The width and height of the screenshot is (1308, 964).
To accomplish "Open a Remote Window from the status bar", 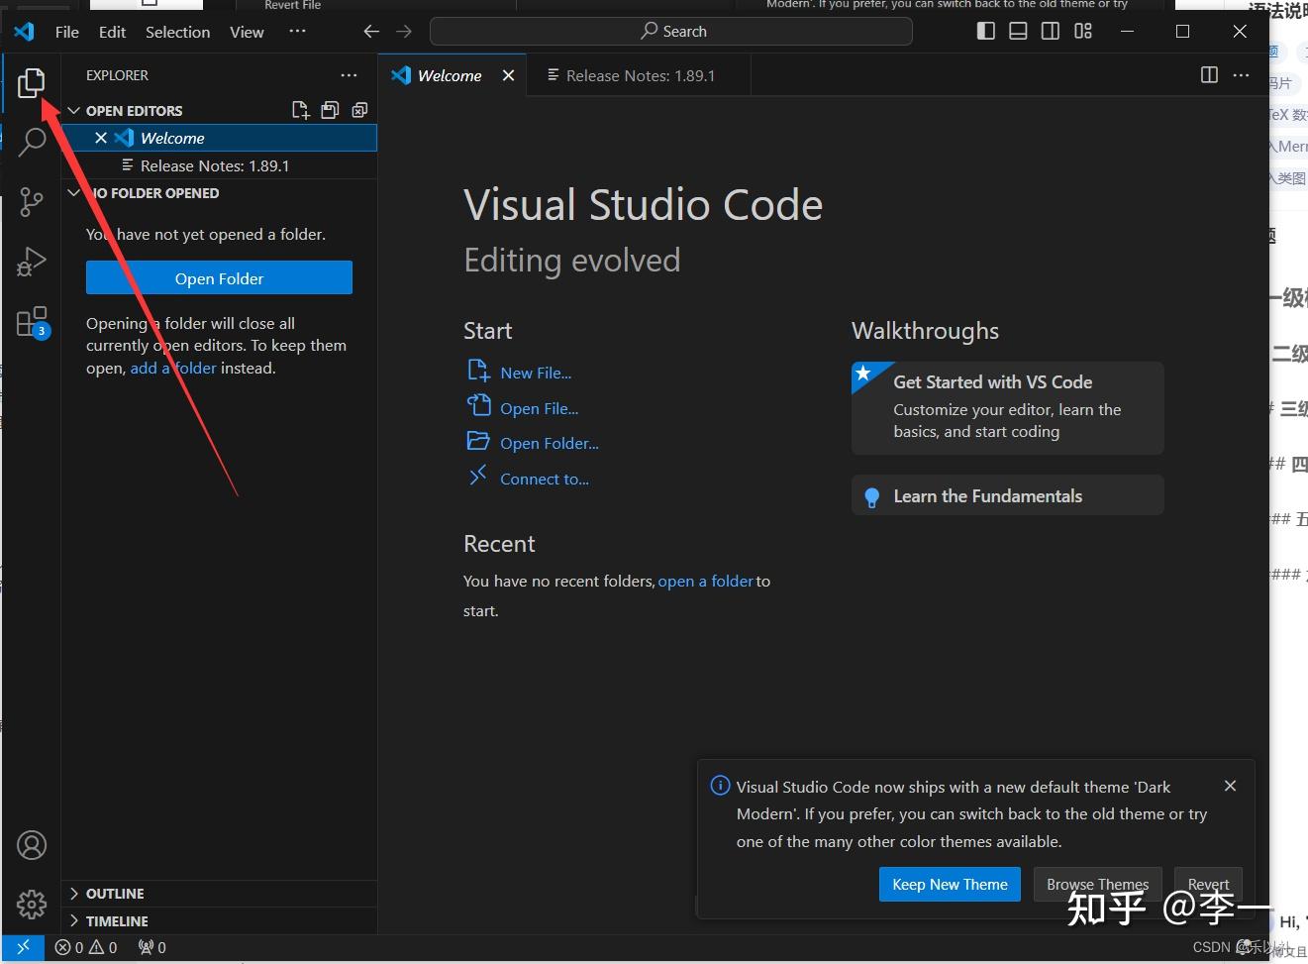I will click(x=22, y=947).
